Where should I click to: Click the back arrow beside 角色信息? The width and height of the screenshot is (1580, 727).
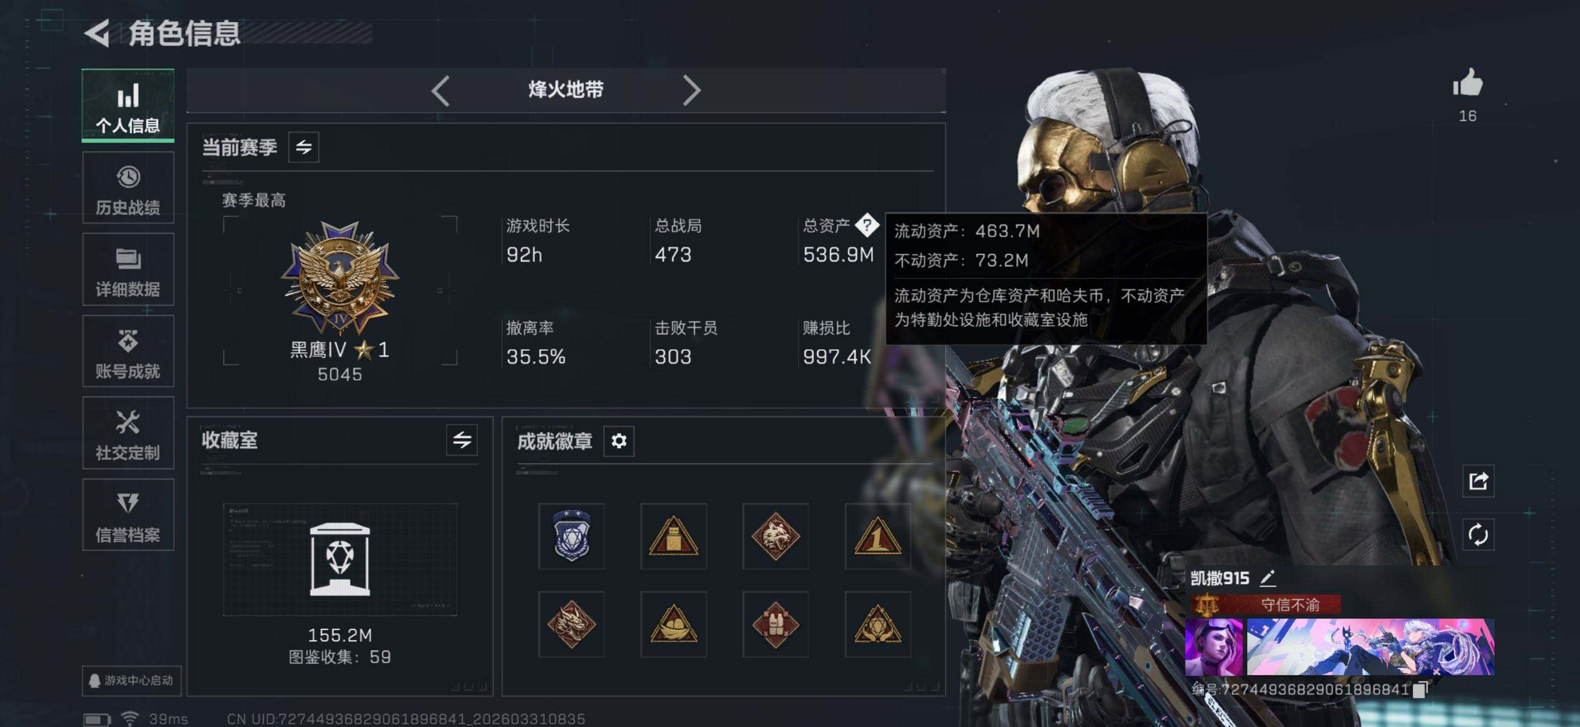(98, 33)
